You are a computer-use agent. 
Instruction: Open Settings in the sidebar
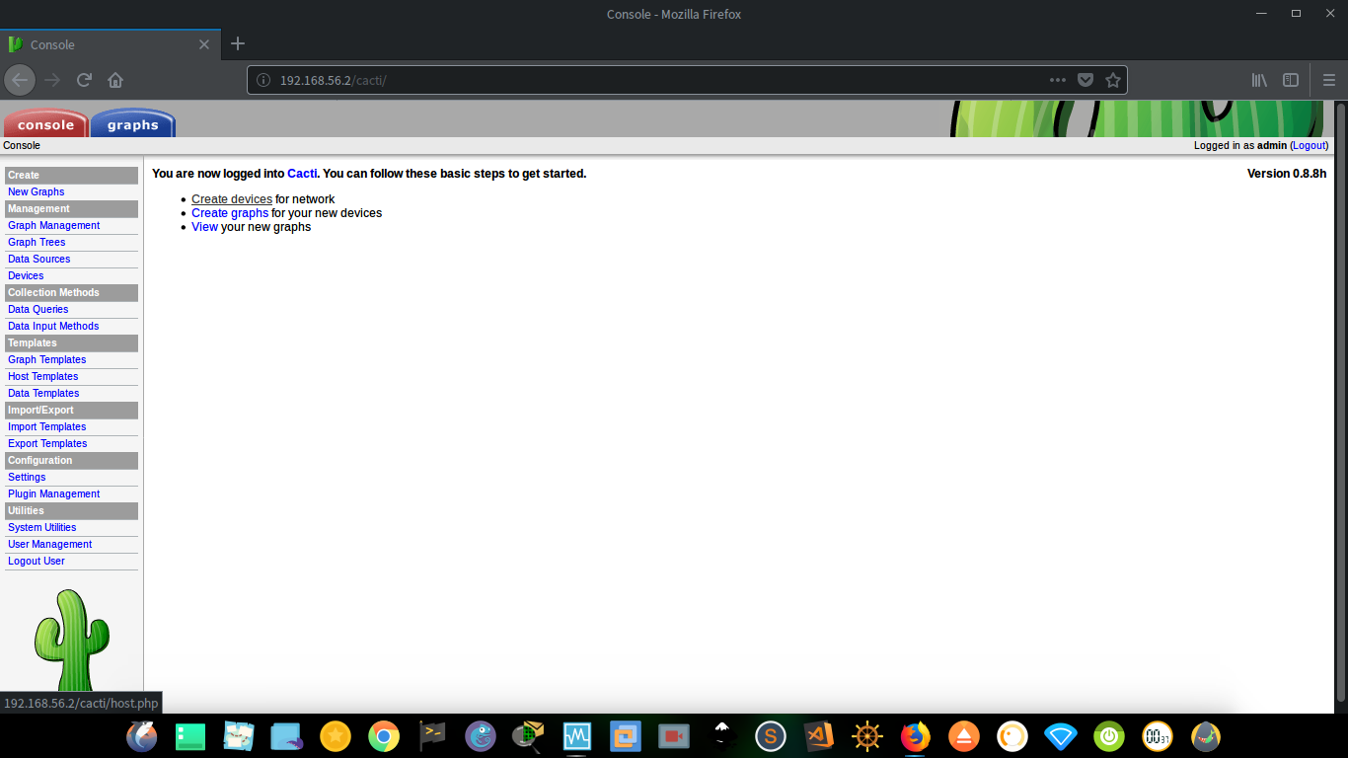click(27, 477)
